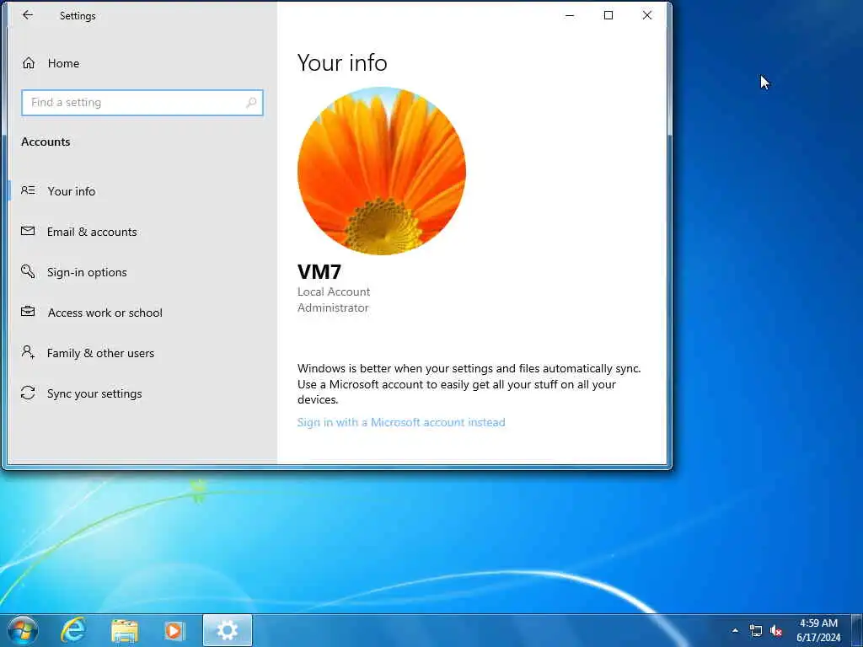This screenshot has width=863, height=647.
Task: Click the network status tray icon
Action: (756, 630)
